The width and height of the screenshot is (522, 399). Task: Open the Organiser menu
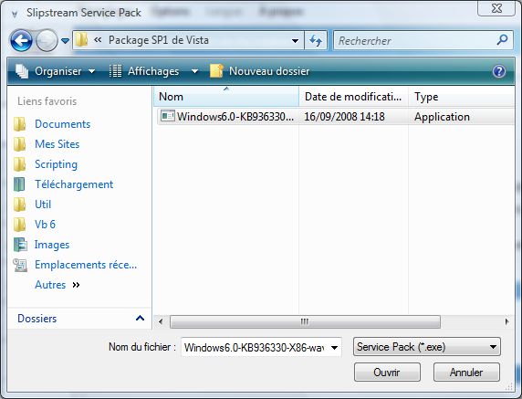tap(56, 71)
